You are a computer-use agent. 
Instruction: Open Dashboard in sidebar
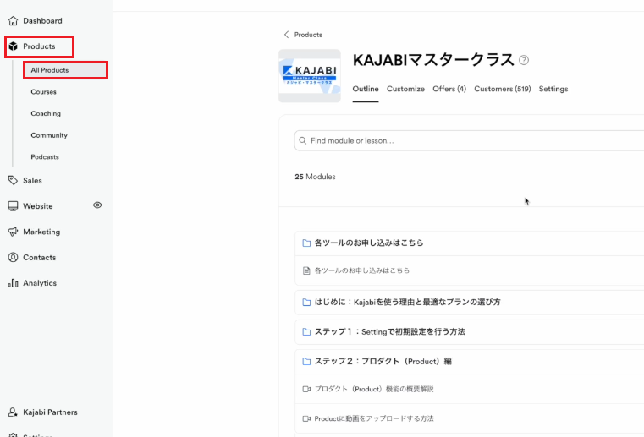coord(42,20)
